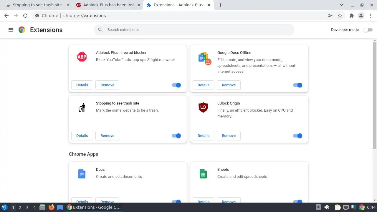Click the Google Docs Offline icon
Image resolution: width=377 pixels, height=212 pixels.
coord(205,58)
